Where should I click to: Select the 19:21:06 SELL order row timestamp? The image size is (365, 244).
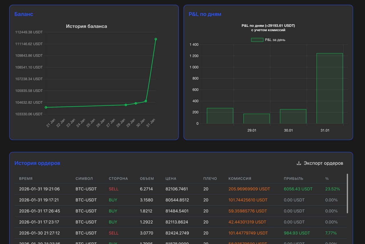[x=39, y=189]
